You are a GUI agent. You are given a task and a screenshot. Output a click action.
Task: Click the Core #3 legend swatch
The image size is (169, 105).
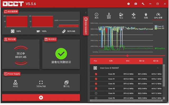click(x=156, y=28)
